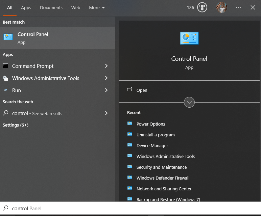This screenshot has width=261, height=216.
Task: Click the 136 rewards points count
Action: point(190,8)
